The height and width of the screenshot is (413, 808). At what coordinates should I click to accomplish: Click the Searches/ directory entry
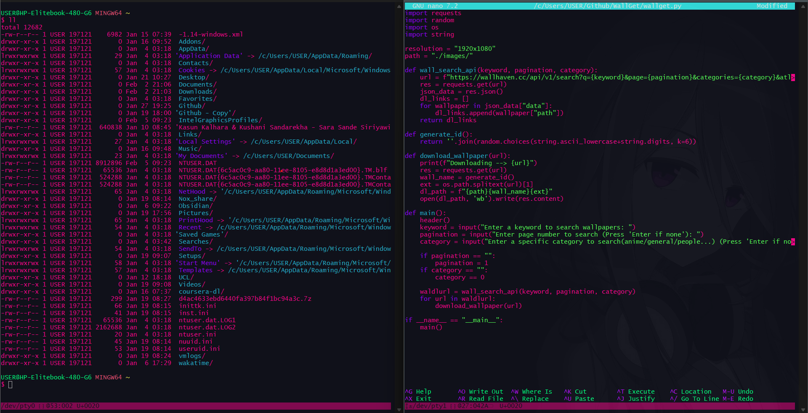click(x=196, y=242)
